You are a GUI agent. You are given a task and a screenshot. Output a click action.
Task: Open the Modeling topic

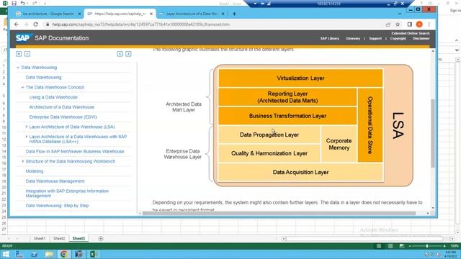pyautogui.click(x=35, y=171)
